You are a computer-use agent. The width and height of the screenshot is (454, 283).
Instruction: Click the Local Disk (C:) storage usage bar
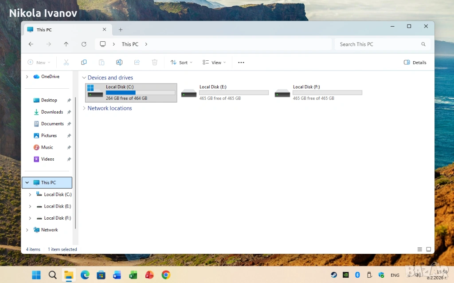[140, 93]
